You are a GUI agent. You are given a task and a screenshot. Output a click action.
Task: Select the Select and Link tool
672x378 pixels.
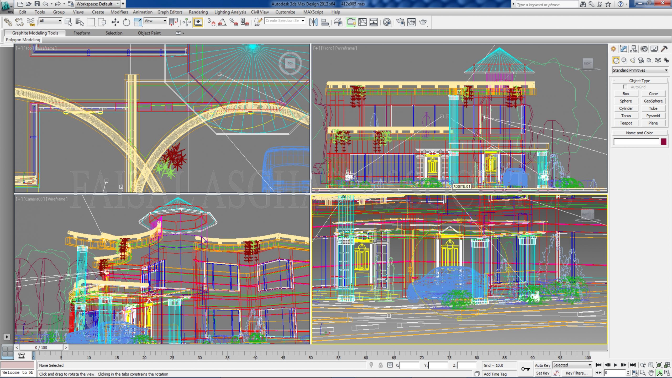[x=8, y=22]
